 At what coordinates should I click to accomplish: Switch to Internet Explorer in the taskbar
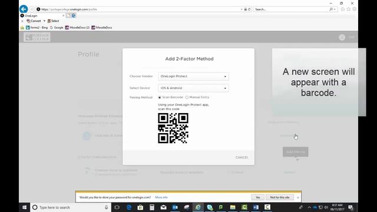[x=198, y=207]
